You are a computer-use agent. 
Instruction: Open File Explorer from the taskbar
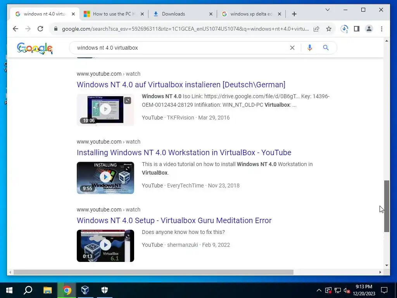tap(47, 290)
